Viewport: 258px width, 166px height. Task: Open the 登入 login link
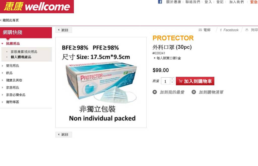(208, 2)
